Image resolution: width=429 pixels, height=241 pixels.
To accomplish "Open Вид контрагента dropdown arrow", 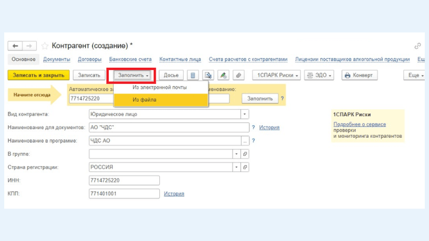I will click(245, 114).
